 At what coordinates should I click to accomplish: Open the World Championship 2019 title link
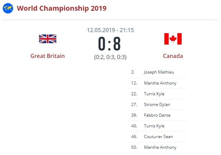(x=61, y=8)
